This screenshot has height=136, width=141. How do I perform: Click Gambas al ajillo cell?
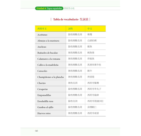coord(50,107)
